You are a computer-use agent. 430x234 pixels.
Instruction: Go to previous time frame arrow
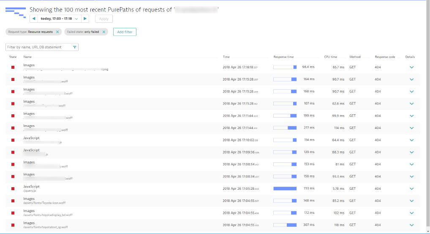tap(33, 19)
